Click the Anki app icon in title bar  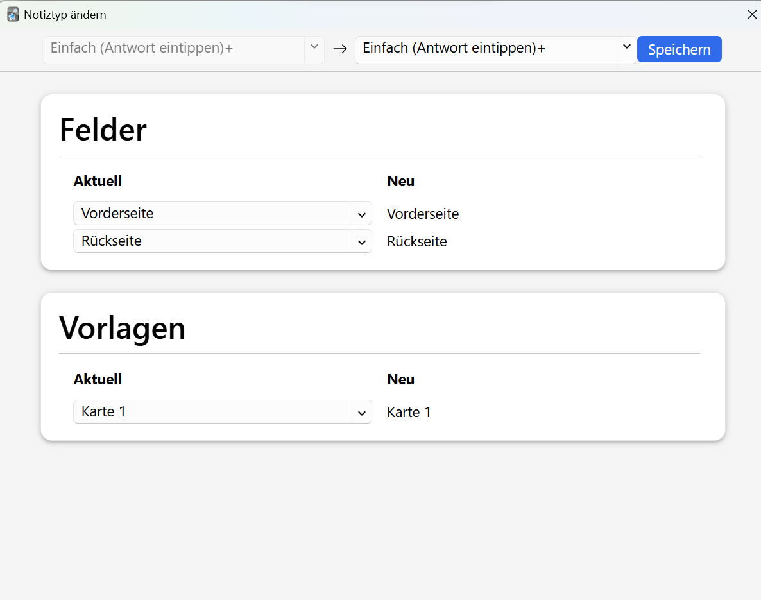click(13, 15)
